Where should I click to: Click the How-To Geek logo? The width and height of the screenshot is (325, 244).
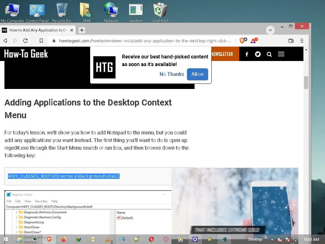[26, 54]
